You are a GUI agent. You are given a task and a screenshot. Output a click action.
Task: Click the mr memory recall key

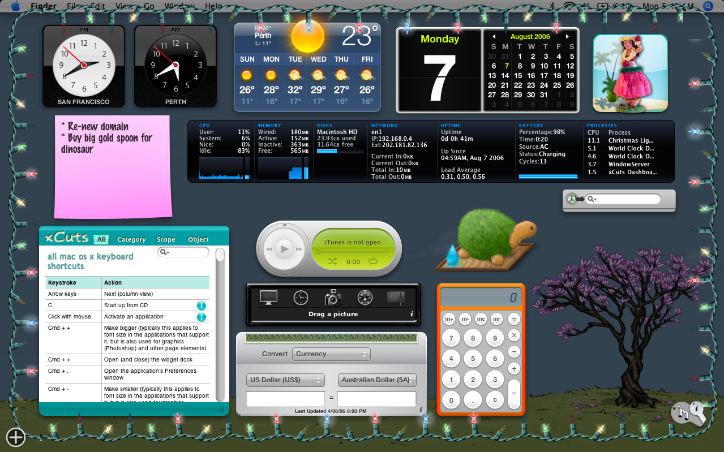point(497,319)
